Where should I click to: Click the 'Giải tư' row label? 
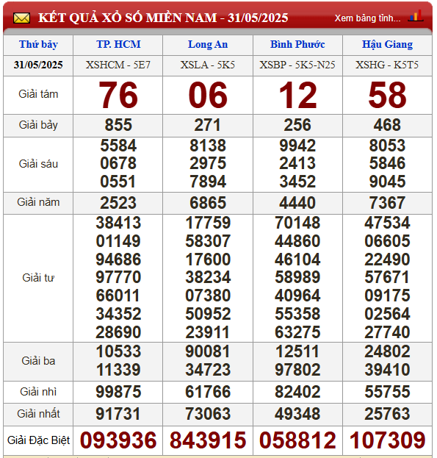[x=38, y=278]
